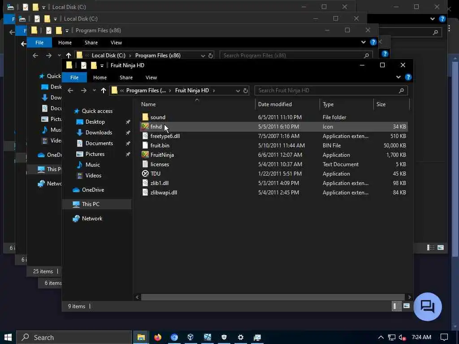
Task: Open address history dropdown in Program Files (x86)
Action: (203, 56)
